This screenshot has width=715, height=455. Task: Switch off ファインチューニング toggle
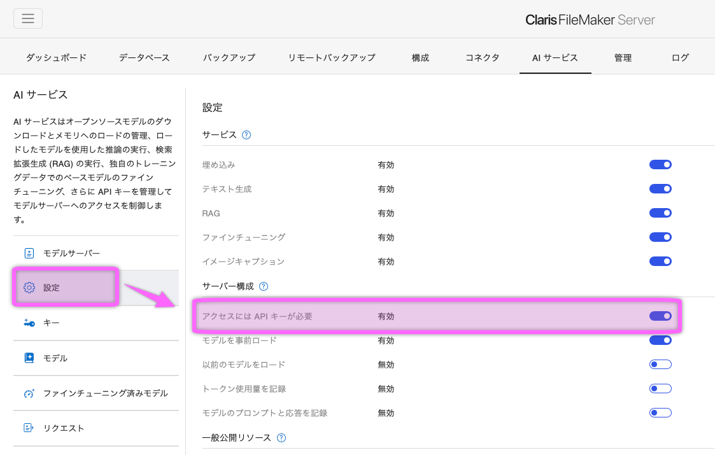pos(660,237)
